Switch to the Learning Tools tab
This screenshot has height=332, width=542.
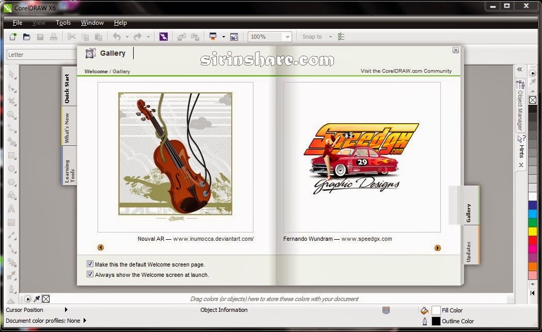coord(69,167)
